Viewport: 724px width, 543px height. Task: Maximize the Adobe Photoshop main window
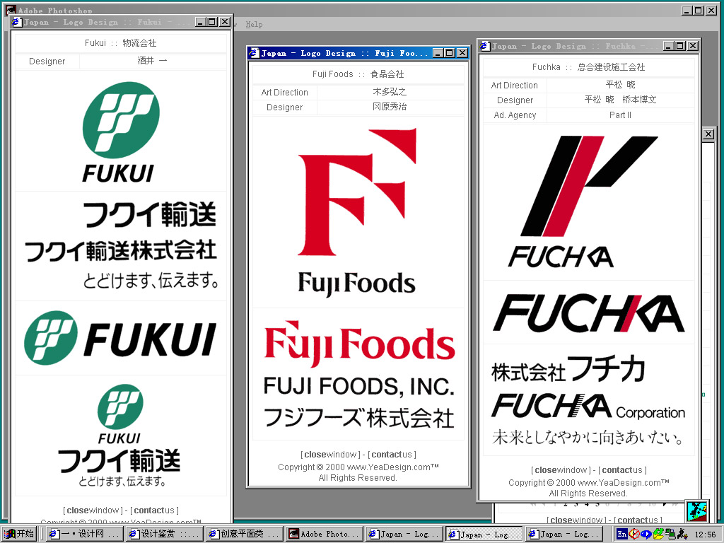pos(699,10)
